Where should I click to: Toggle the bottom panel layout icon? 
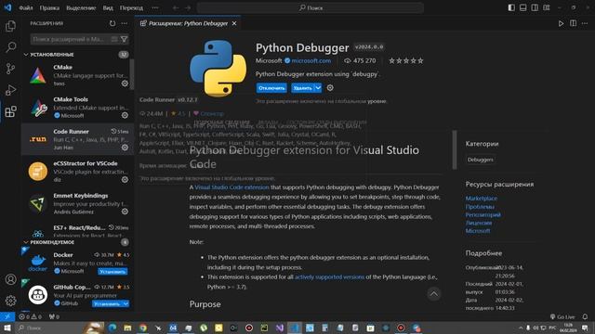point(522,7)
